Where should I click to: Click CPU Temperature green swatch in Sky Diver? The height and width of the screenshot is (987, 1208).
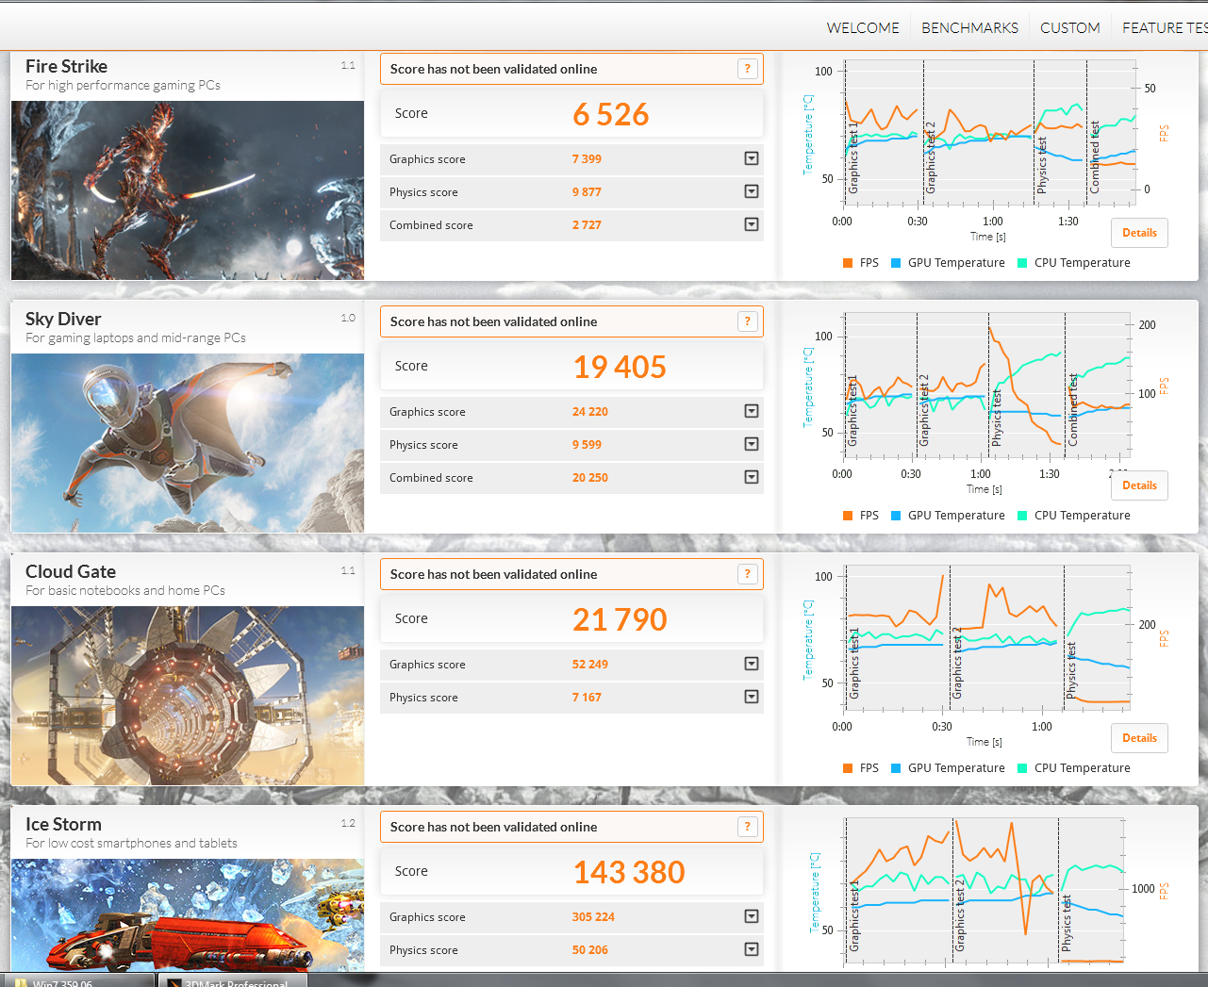[1022, 516]
